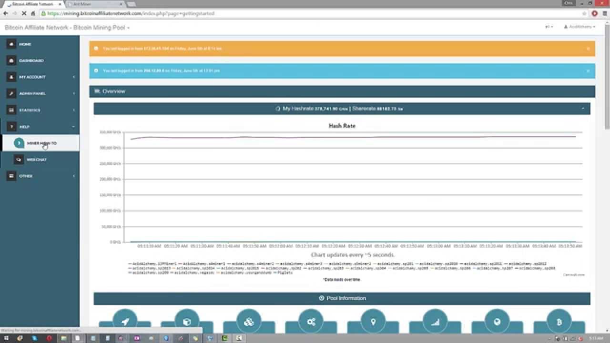This screenshot has height=343, width=610.
Task: Open a new browser tab
Action: pos(132,4)
